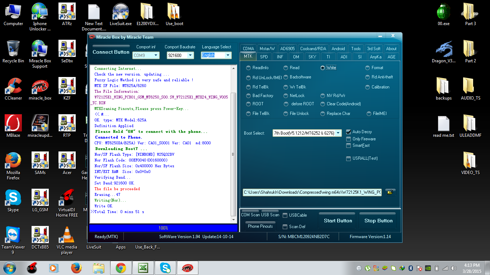Select NetLock radio option

tap(294, 96)
